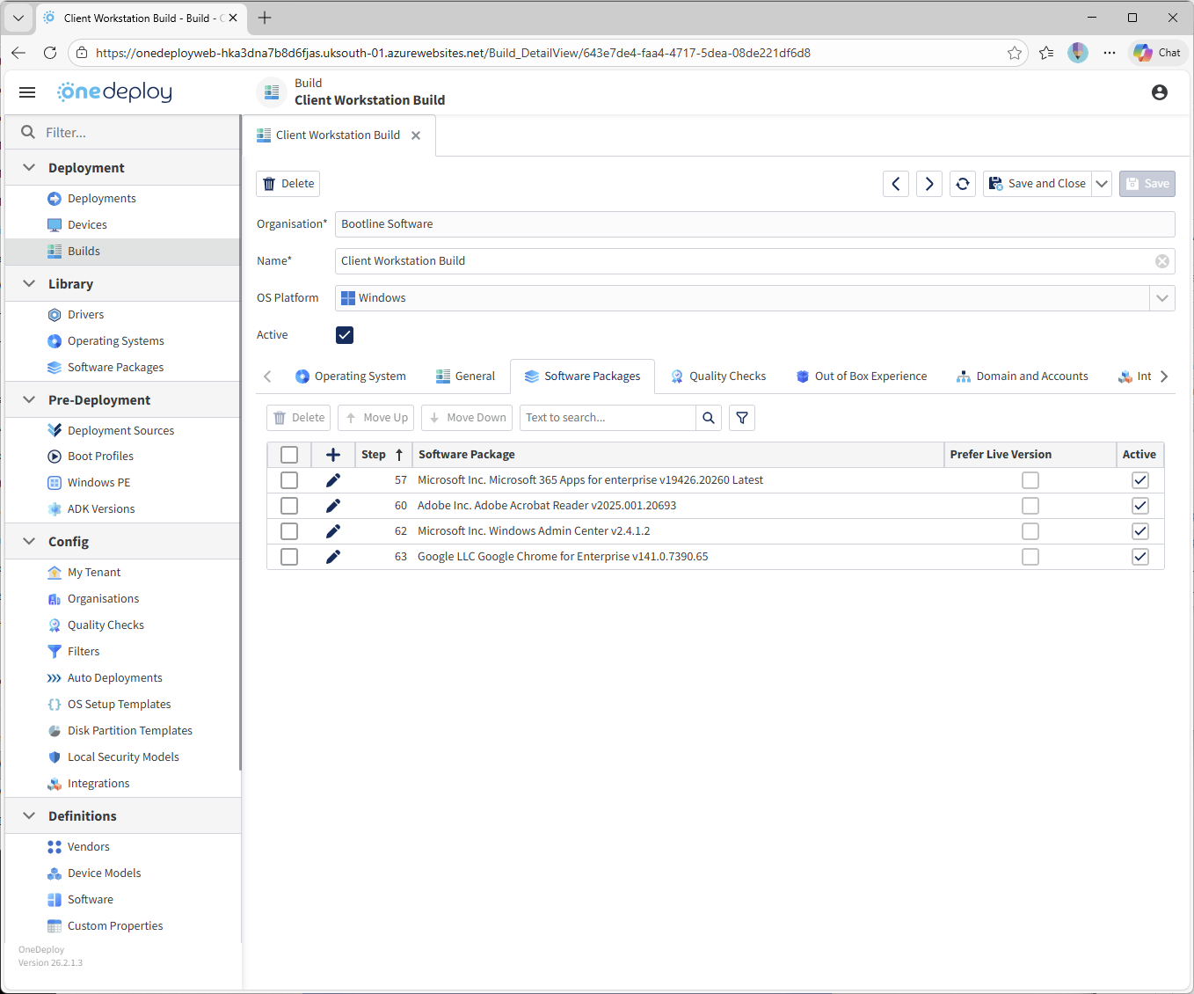Click the filter funnel icon beside search

pyautogui.click(x=742, y=418)
